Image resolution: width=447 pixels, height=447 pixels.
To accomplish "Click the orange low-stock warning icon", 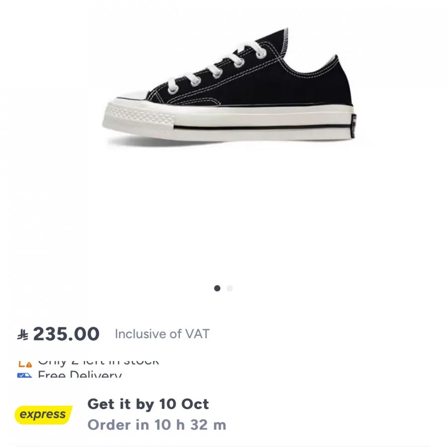I will pos(25,363).
